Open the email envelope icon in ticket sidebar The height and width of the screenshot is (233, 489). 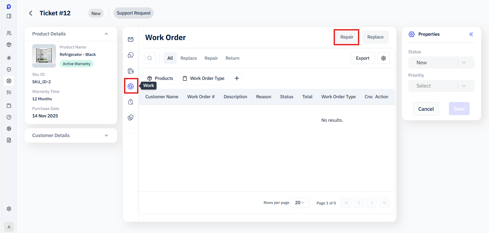coord(130,39)
